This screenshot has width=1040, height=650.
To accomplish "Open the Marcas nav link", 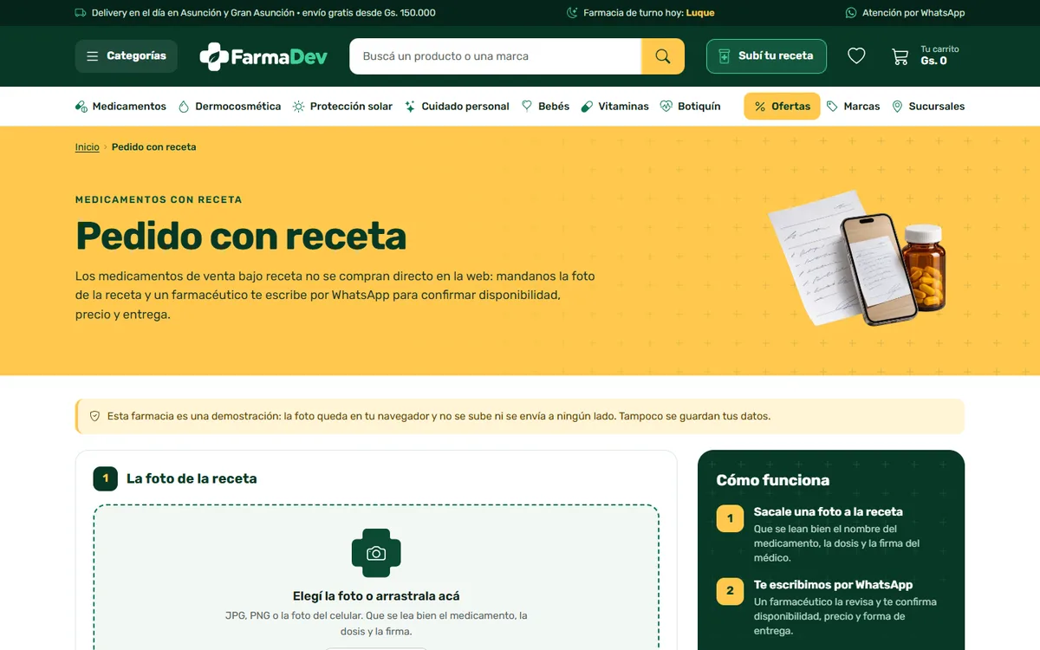I will 853,107.
